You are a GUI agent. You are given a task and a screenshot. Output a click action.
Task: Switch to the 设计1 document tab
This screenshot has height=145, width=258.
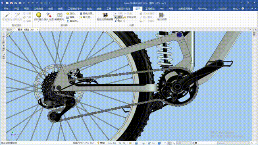[9, 29]
